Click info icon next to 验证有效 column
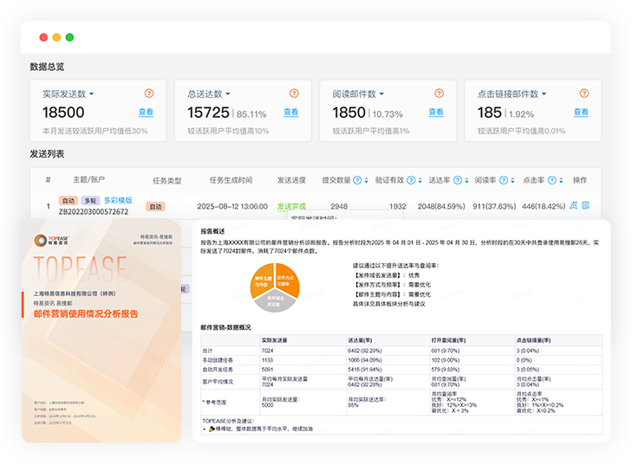The image size is (632, 464). (x=410, y=180)
